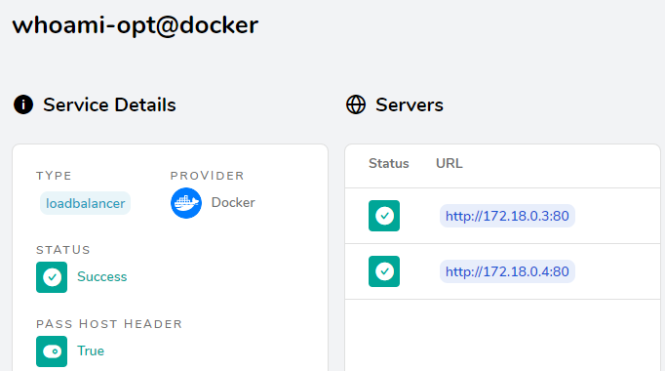Click the loadbalancer type badge
Viewport: 665px width, 371px height.
coord(85,203)
